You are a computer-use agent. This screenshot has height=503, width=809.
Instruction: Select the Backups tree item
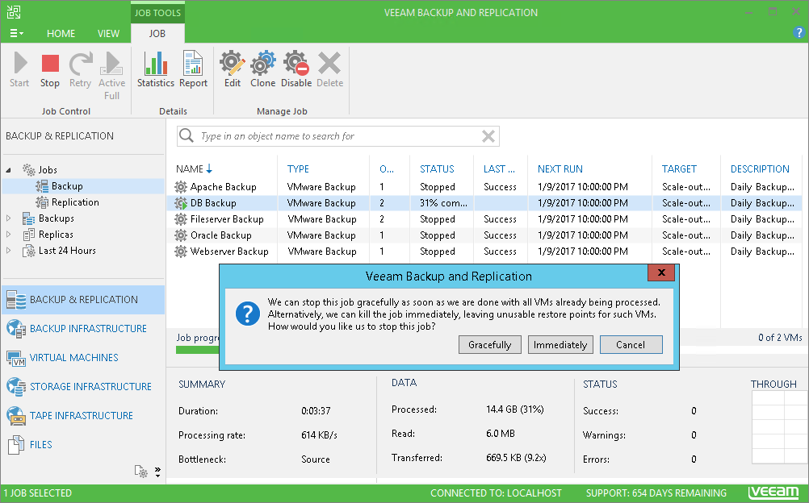[57, 218]
